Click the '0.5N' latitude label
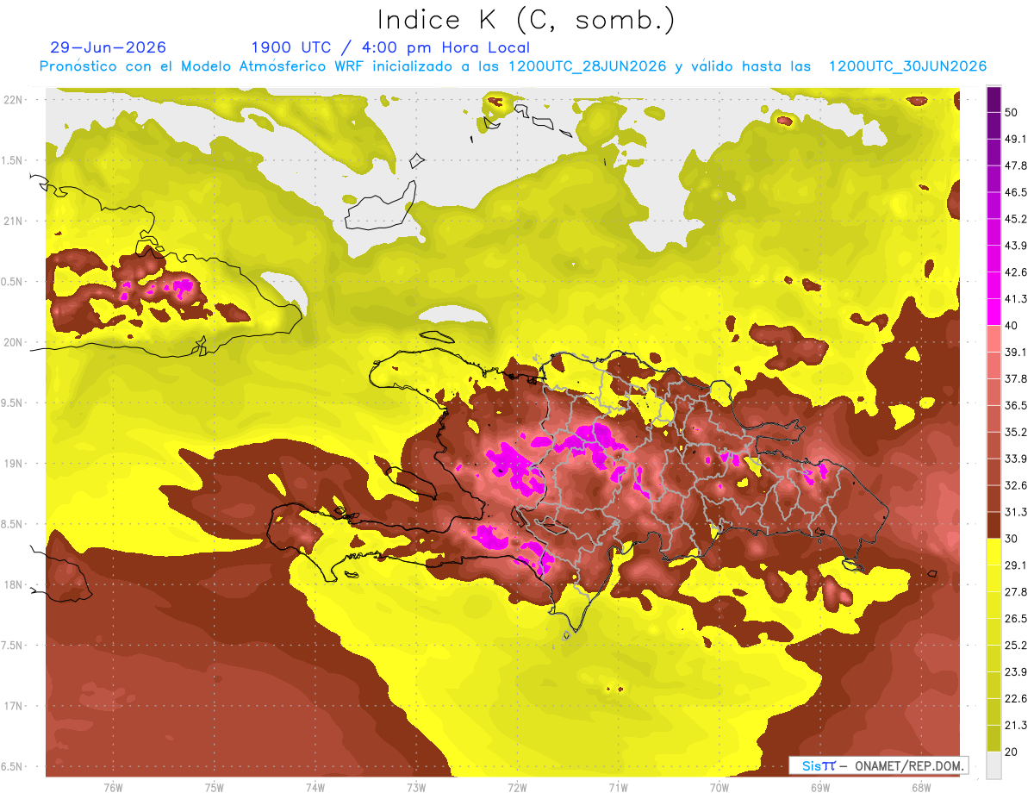The image size is (1034, 799). point(12,282)
